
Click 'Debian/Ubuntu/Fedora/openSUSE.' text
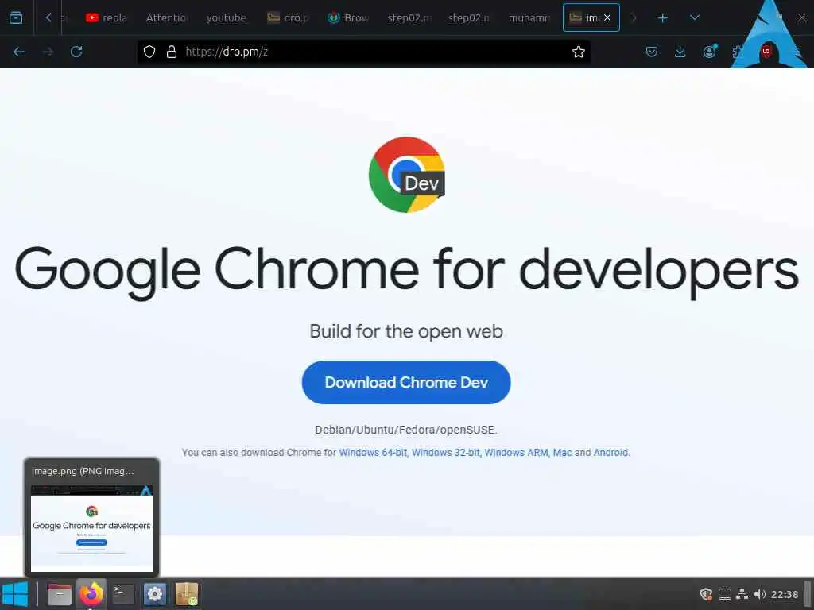click(406, 430)
